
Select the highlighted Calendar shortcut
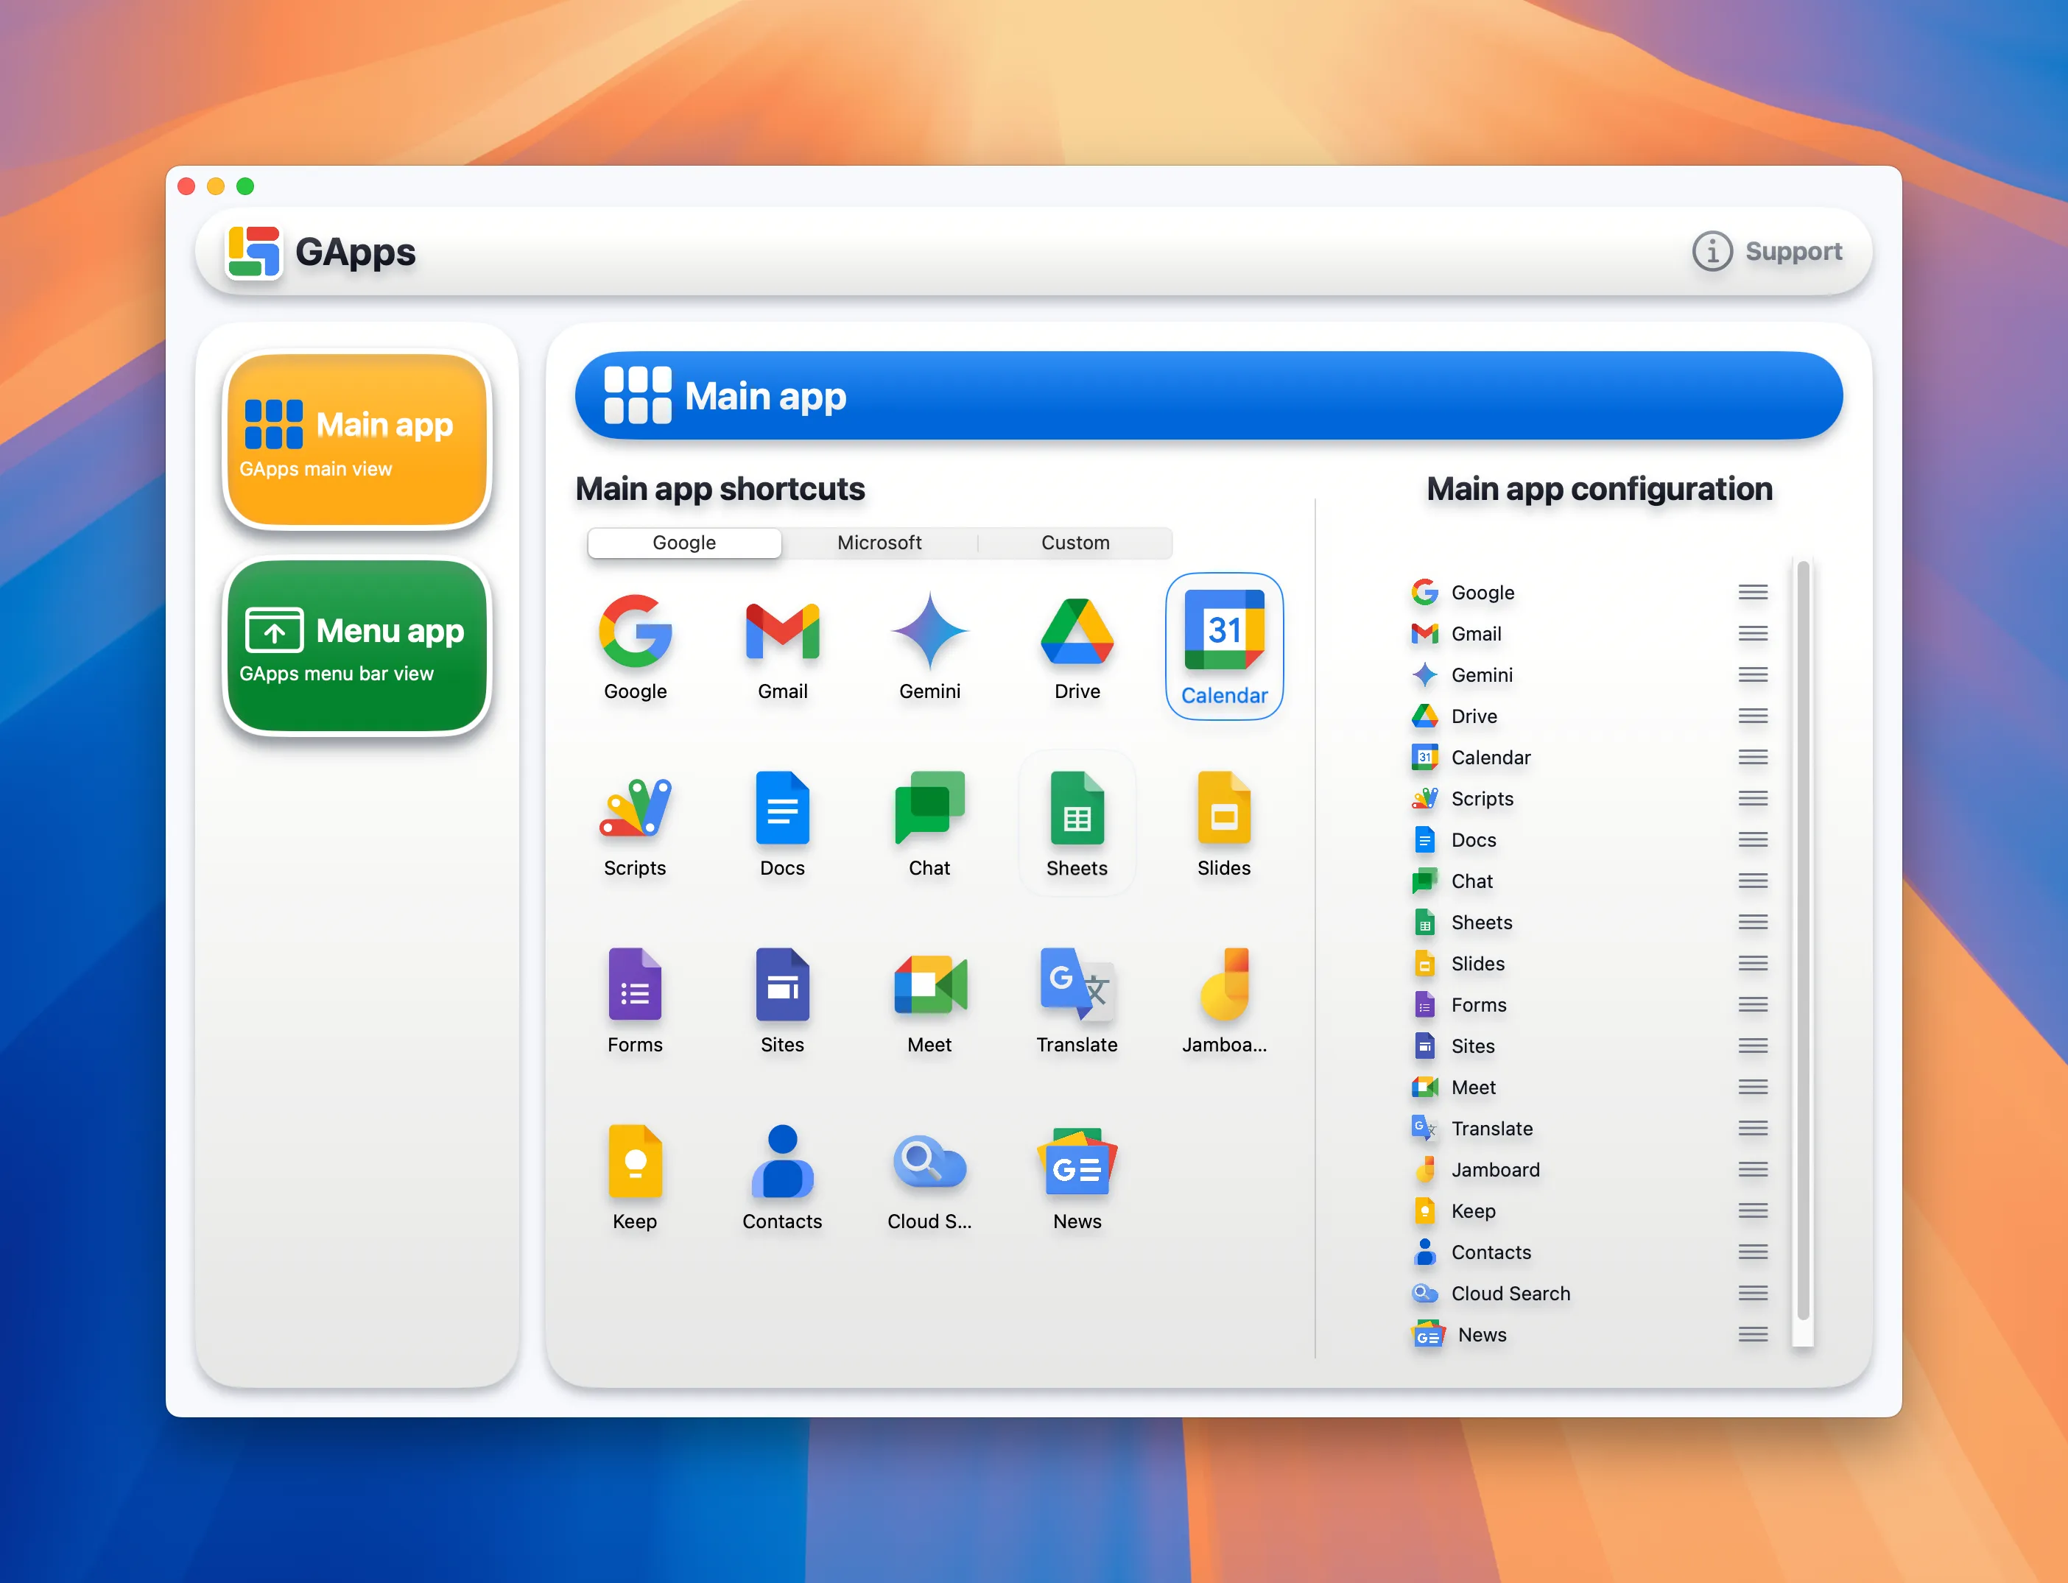pyautogui.click(x=1223, y=646)
